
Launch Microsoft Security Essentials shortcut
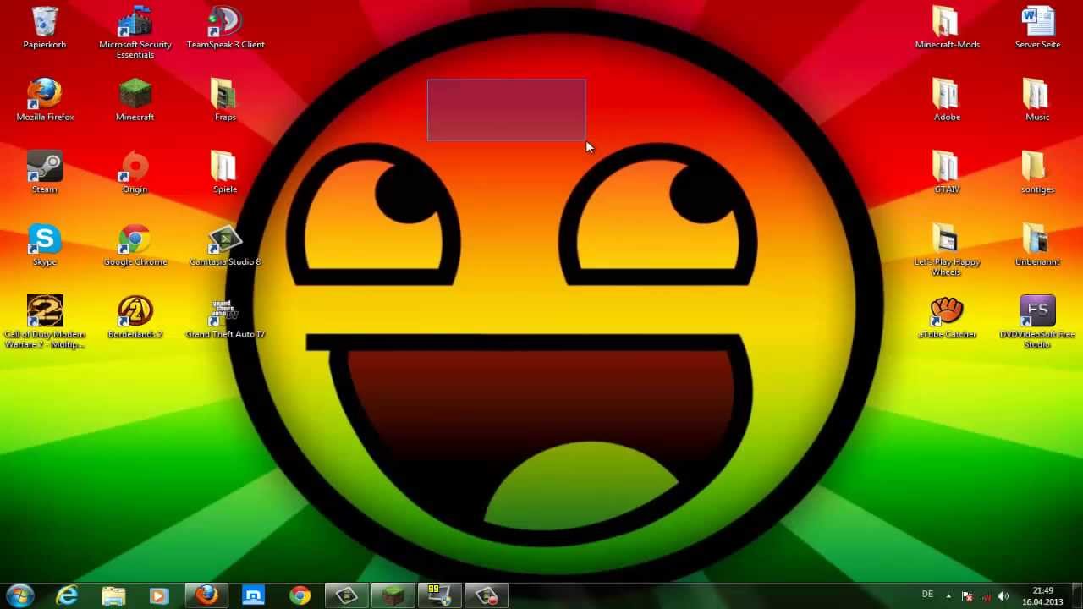[135, 33]
